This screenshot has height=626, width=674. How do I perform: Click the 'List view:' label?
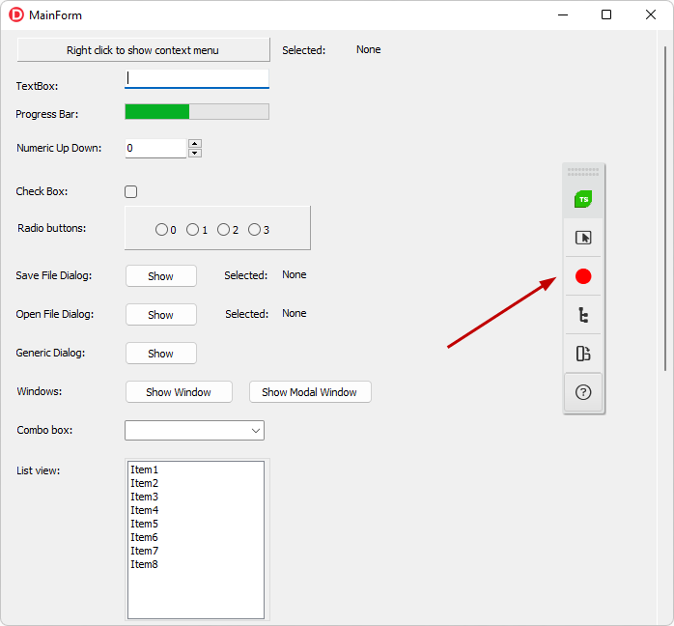[x=39, y=470]
